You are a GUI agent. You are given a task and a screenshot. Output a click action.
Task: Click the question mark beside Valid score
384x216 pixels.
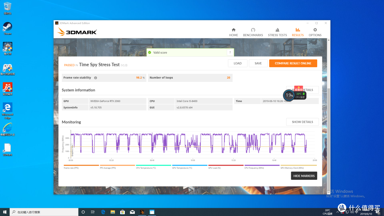(230, 52)
